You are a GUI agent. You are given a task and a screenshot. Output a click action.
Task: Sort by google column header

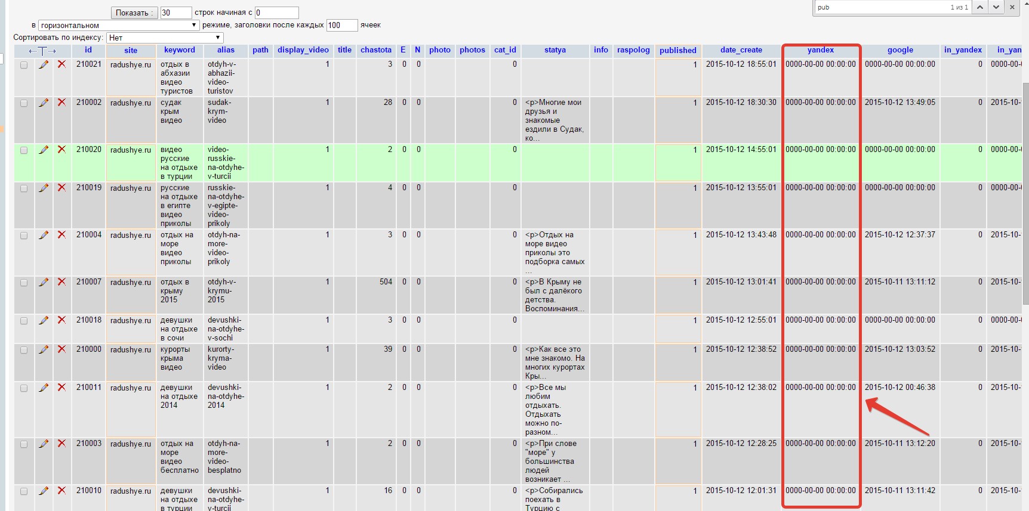click(900, 50)
